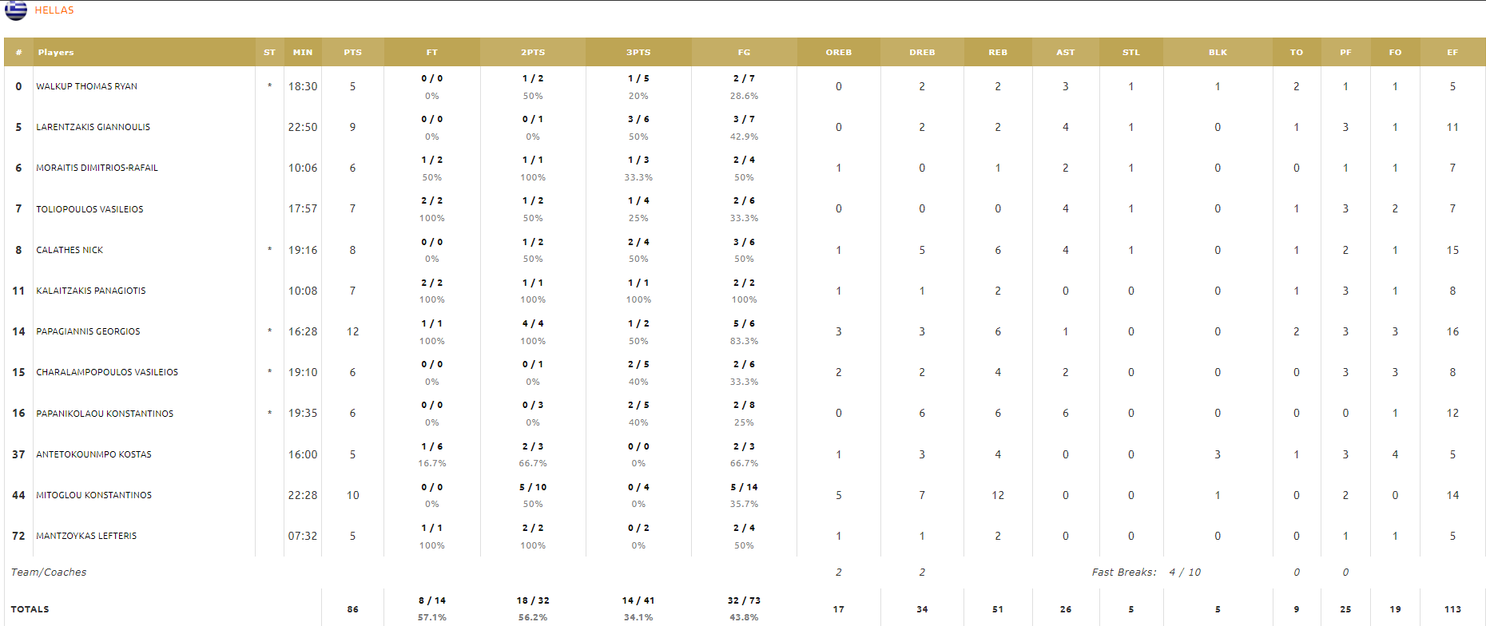Open MANTZOYKAS LEFTERIS player entry
This screenshot has width=1486, height=626.
pos(86,536)
